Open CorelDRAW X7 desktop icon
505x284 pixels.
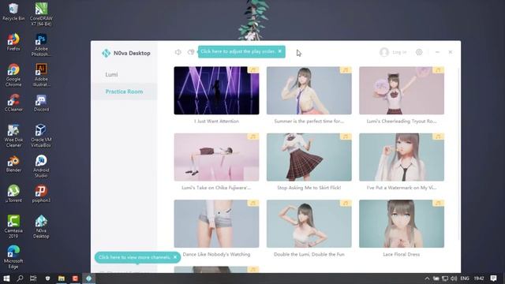[x=41, y=14]
